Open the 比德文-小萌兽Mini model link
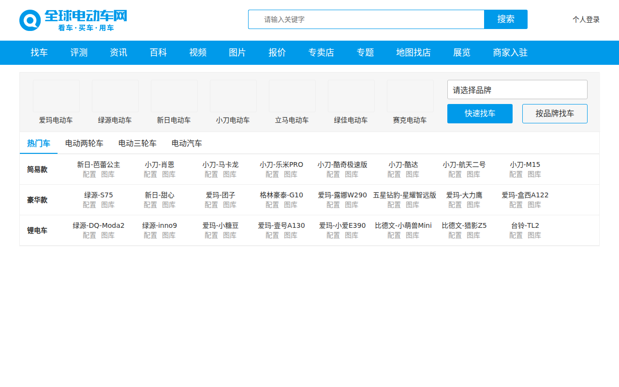619x387 pixels. [403, 225]
